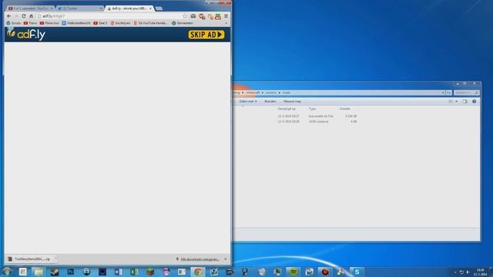Open the green Spotify-like taskbar icon
This screenshot has width=493, height=277.
click(x=293, y=272)
